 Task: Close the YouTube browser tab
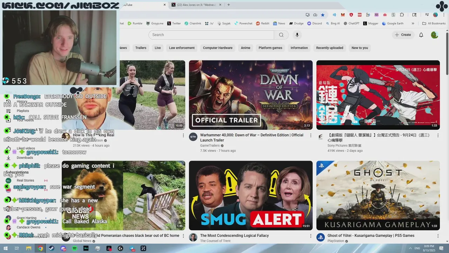pyautogui.click(x=165, y=5)
